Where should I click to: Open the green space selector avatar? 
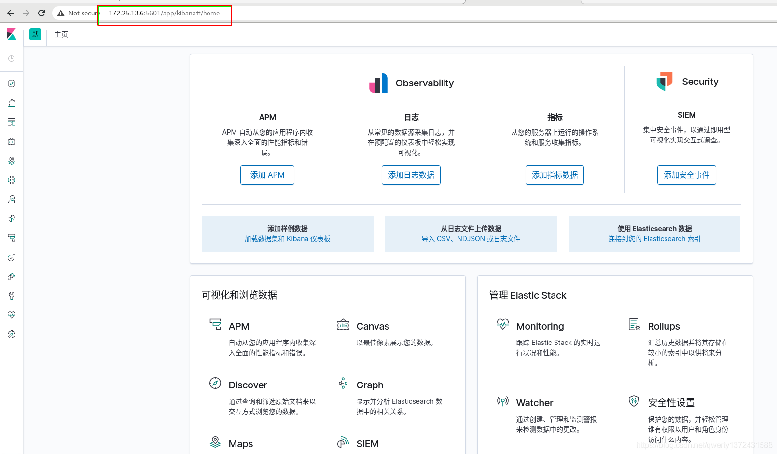point(35,34)
